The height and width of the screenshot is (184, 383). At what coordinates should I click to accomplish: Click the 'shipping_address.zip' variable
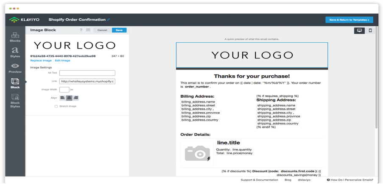point(274,120)
